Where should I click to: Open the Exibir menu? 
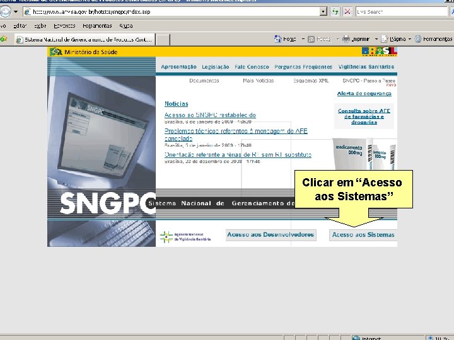pyautogui.click(x=40, y=26)
